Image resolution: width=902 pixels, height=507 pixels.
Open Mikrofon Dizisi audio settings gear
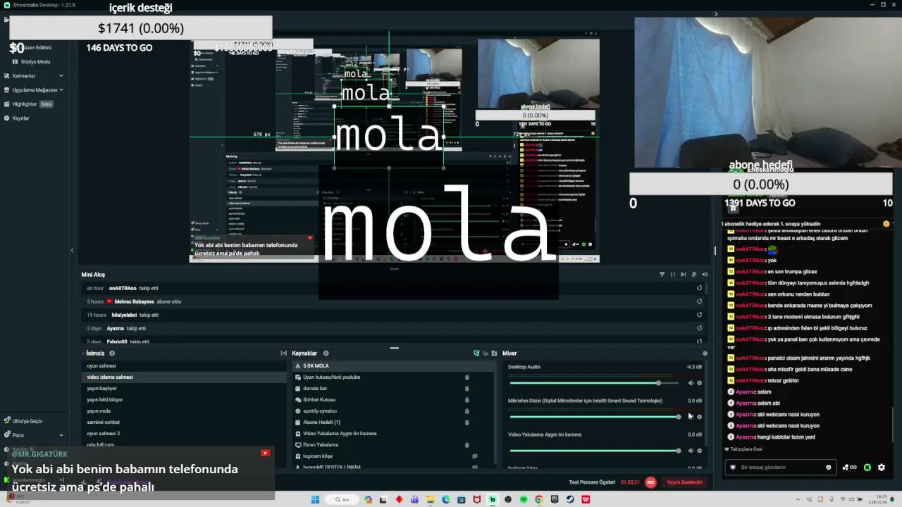click(700, 417)
